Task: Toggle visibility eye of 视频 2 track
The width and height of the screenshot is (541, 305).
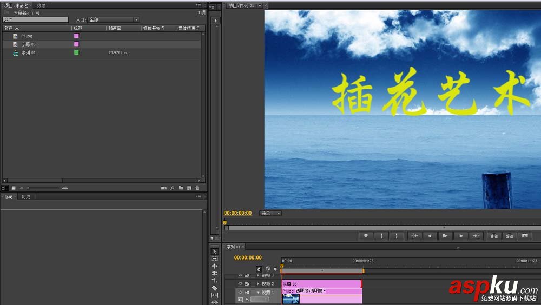Action: pyautogui.click(x=240, y=283)
